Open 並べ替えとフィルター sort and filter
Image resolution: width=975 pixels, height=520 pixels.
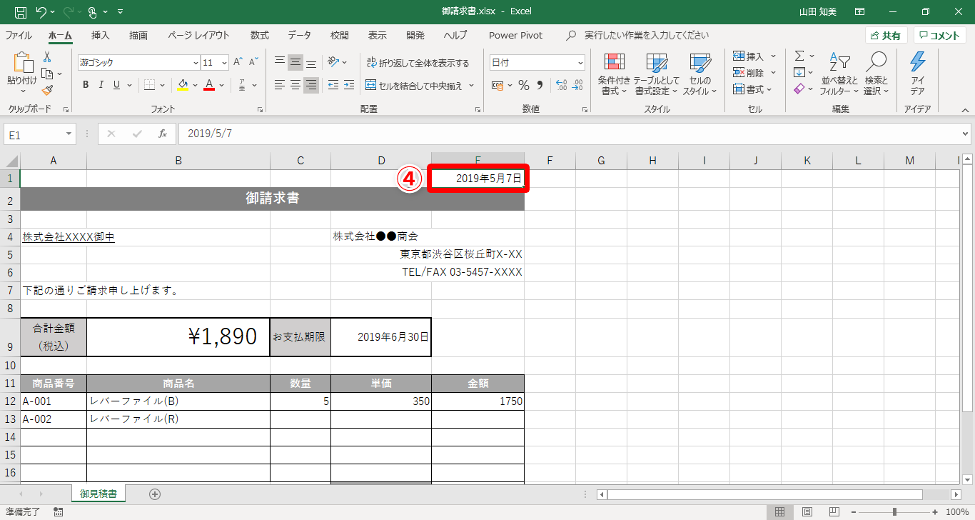tap(839, 74)
